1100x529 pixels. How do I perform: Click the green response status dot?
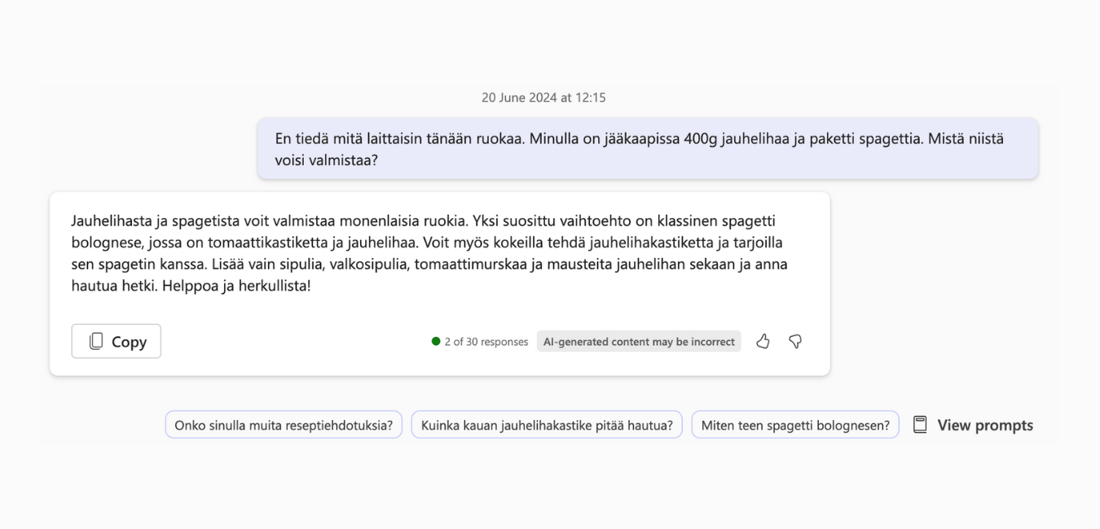[436, 342]
